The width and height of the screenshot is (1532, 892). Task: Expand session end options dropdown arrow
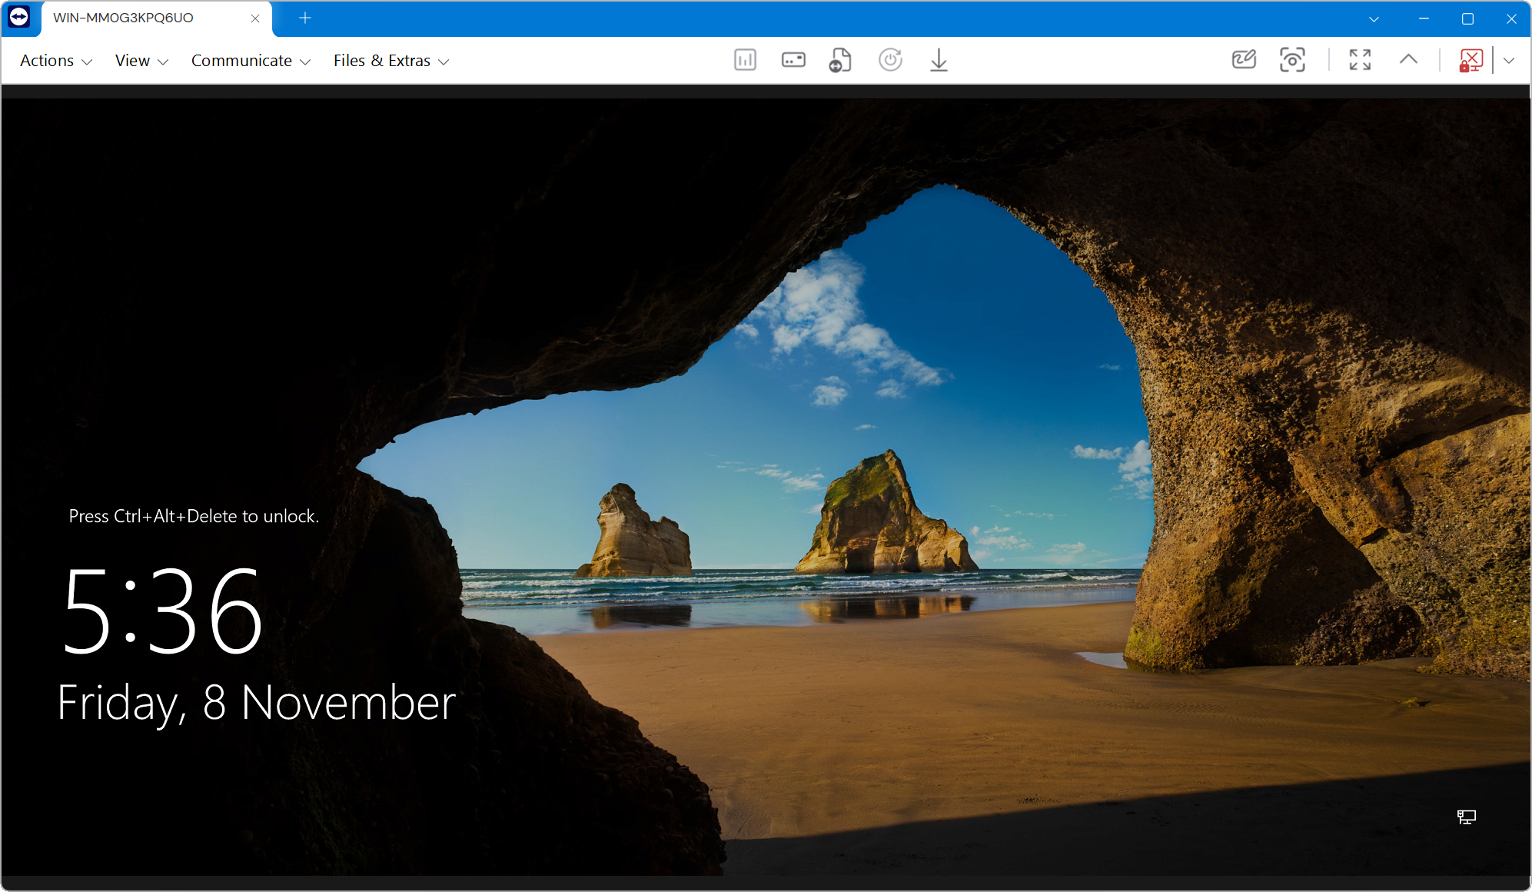pyautogui.click(x=1509, y=60)
